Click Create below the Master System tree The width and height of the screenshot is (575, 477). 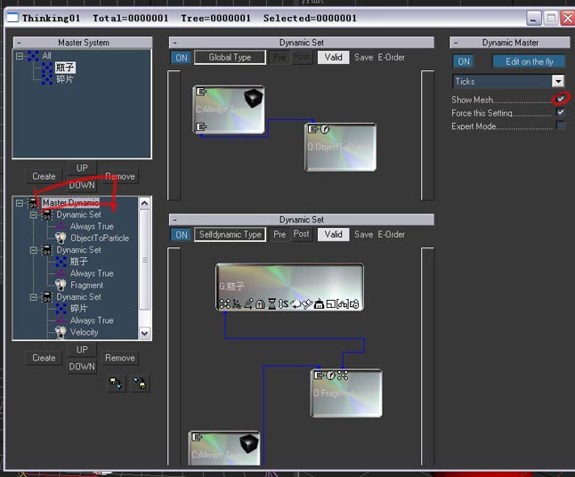coord(44,176)
